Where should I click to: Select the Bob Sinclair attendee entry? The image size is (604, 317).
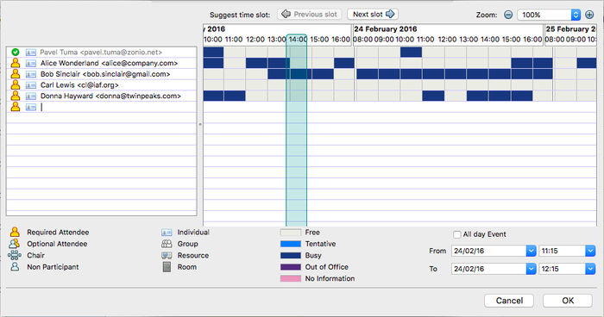(105, 74)
